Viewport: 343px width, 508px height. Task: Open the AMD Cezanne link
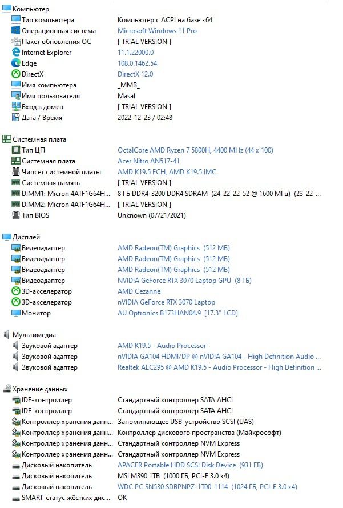tap(139, 291)
